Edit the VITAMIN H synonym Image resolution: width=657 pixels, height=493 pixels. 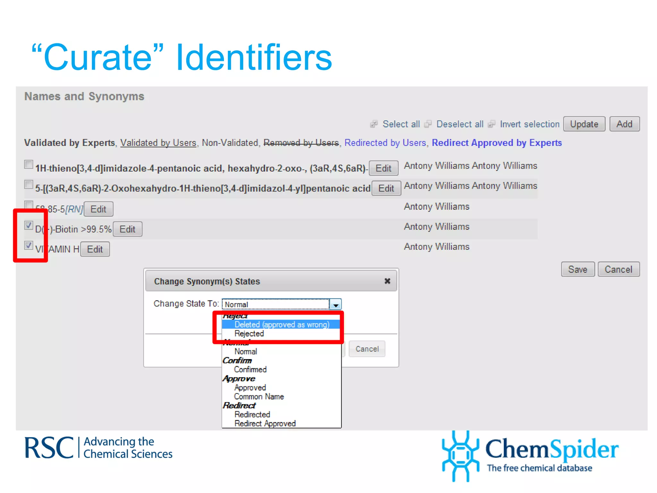click(95, 249)
